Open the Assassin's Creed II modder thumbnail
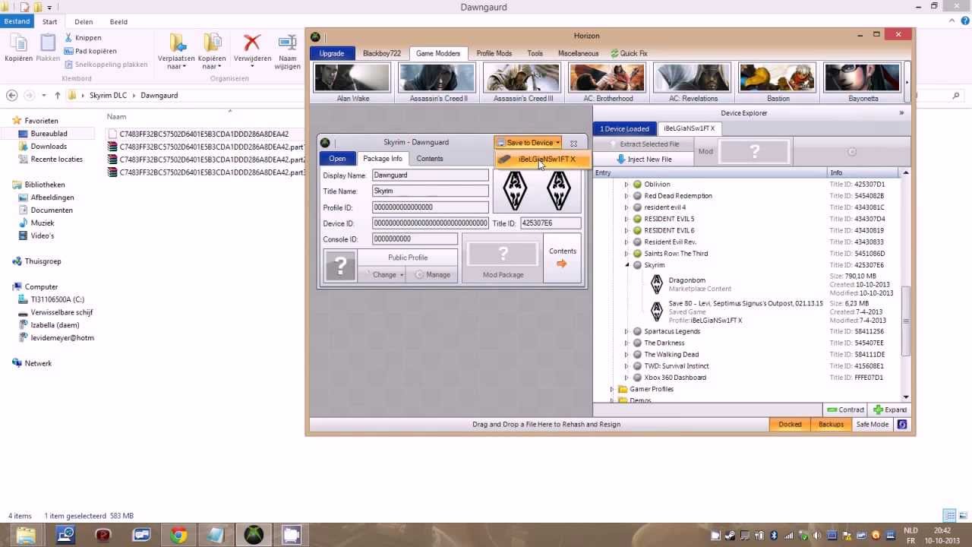Viewport: 972px width, 547px height. (x=437, y=83)
